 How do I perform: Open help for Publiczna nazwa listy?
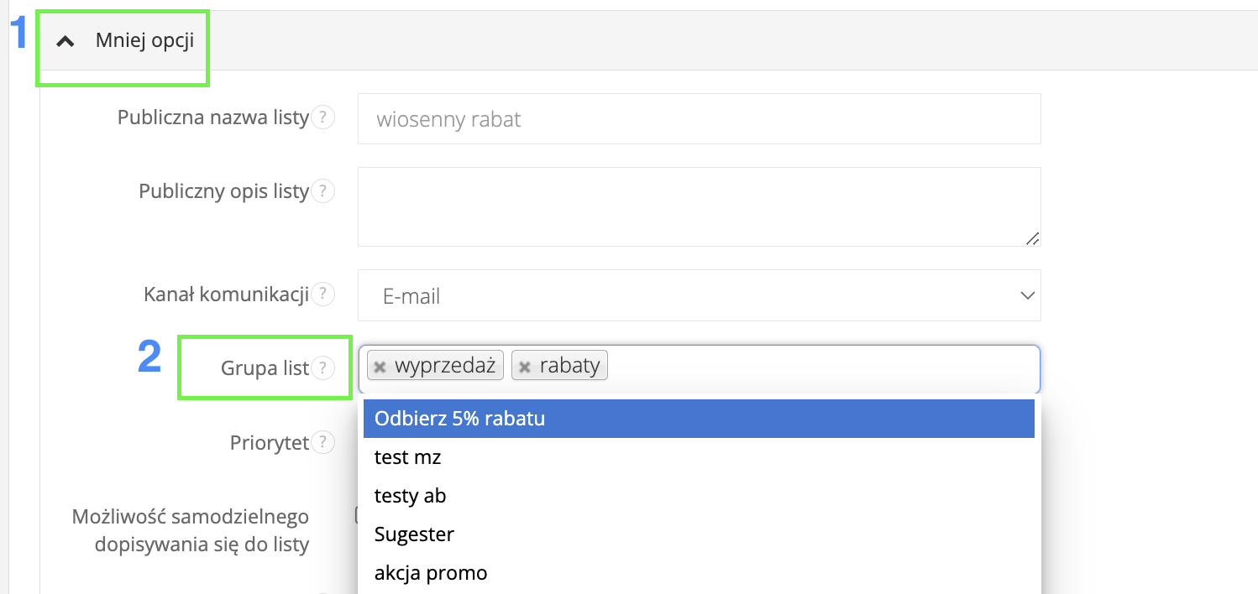323,118
